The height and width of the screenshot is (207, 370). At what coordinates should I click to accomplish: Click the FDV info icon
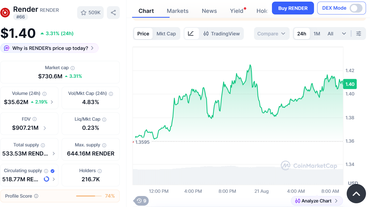click(35, 119)
